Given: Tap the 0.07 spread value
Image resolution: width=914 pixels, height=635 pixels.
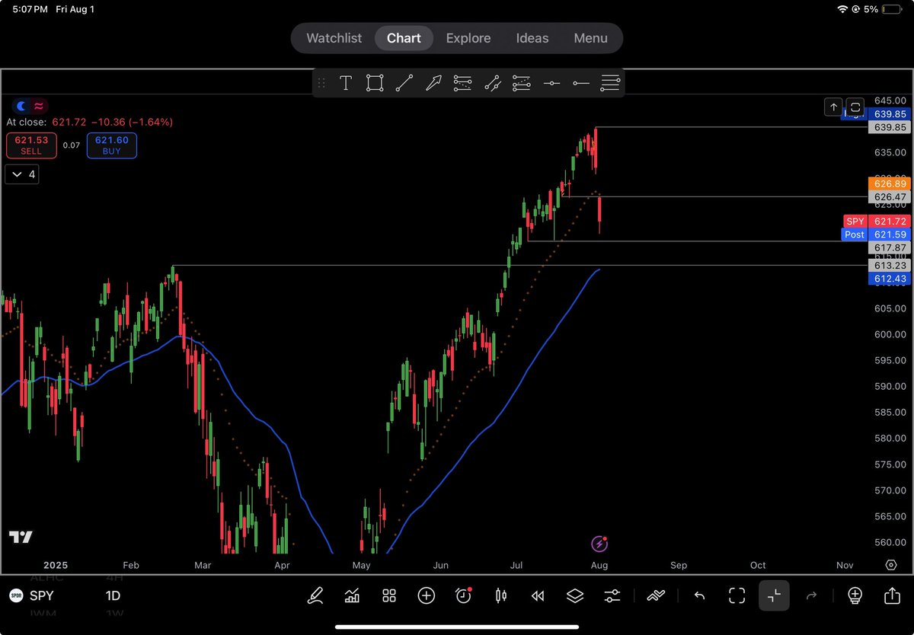Looking at the screenshot, I should [72, 145].
